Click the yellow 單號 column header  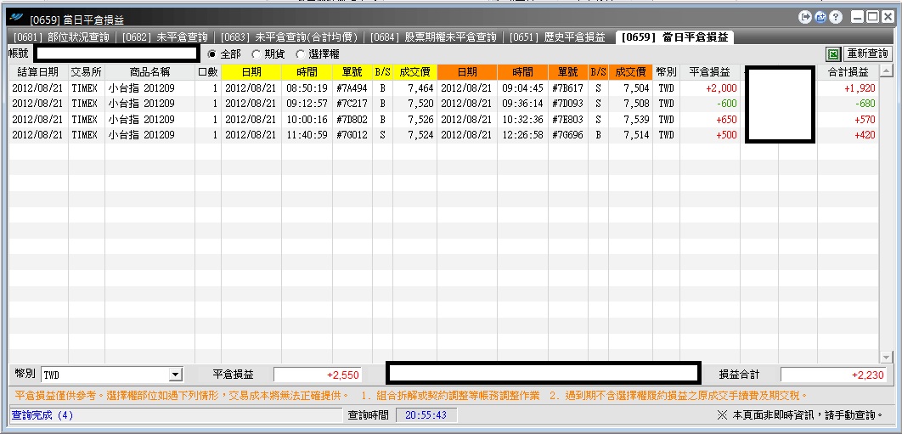point(352,72)
